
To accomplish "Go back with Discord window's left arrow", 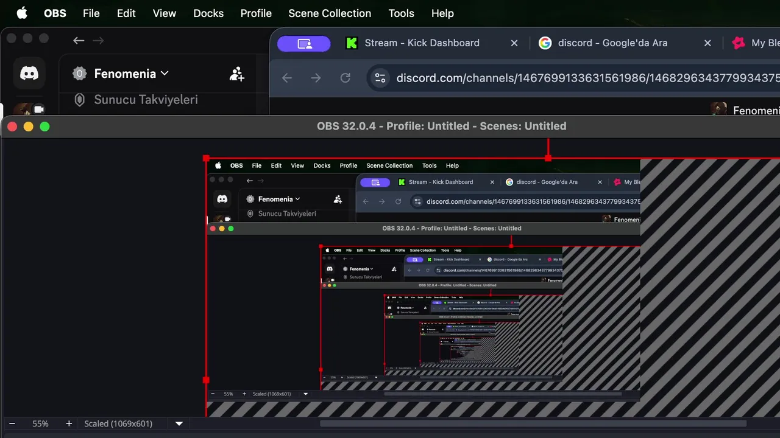I will coord(79,41).
